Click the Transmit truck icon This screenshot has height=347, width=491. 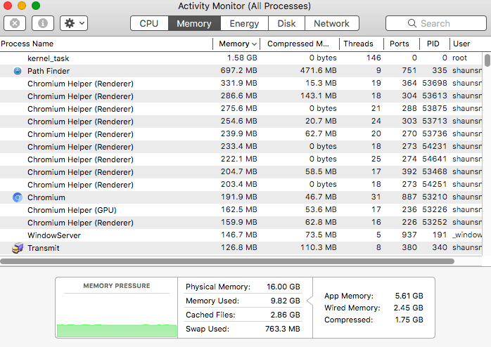pos(18,248)
